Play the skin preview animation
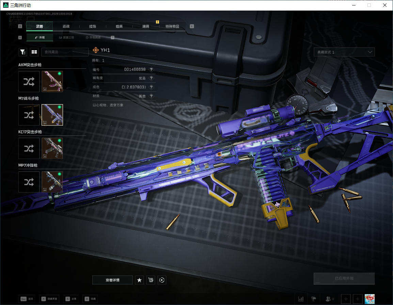 [x=162, y=280]
